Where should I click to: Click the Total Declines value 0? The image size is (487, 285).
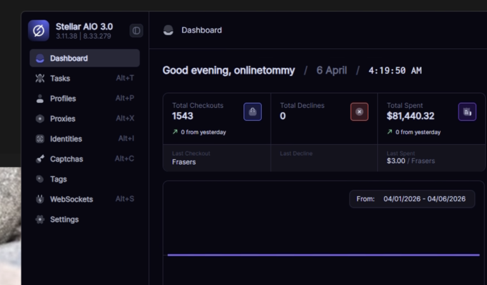point(283,116)
